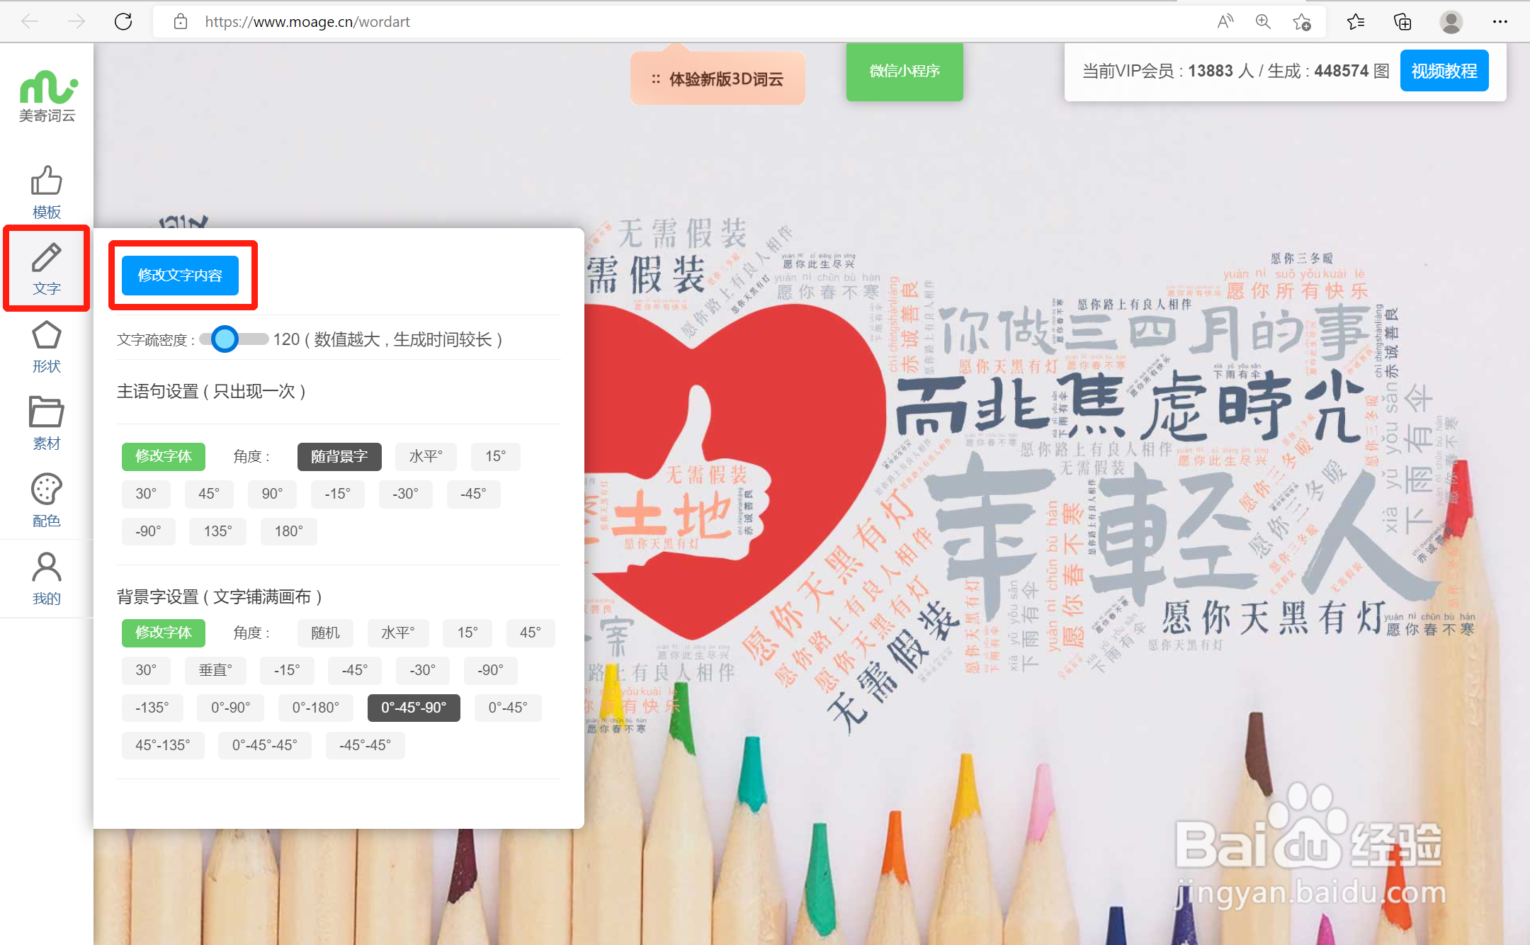This screenshot has height=945, width=1530.
Task: Select 15° for background text angle
Action: tap(467, 633)
